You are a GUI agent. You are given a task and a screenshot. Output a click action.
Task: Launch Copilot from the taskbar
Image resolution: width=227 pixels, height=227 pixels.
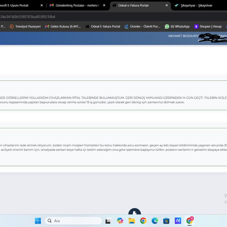click(x=120, y=221)
